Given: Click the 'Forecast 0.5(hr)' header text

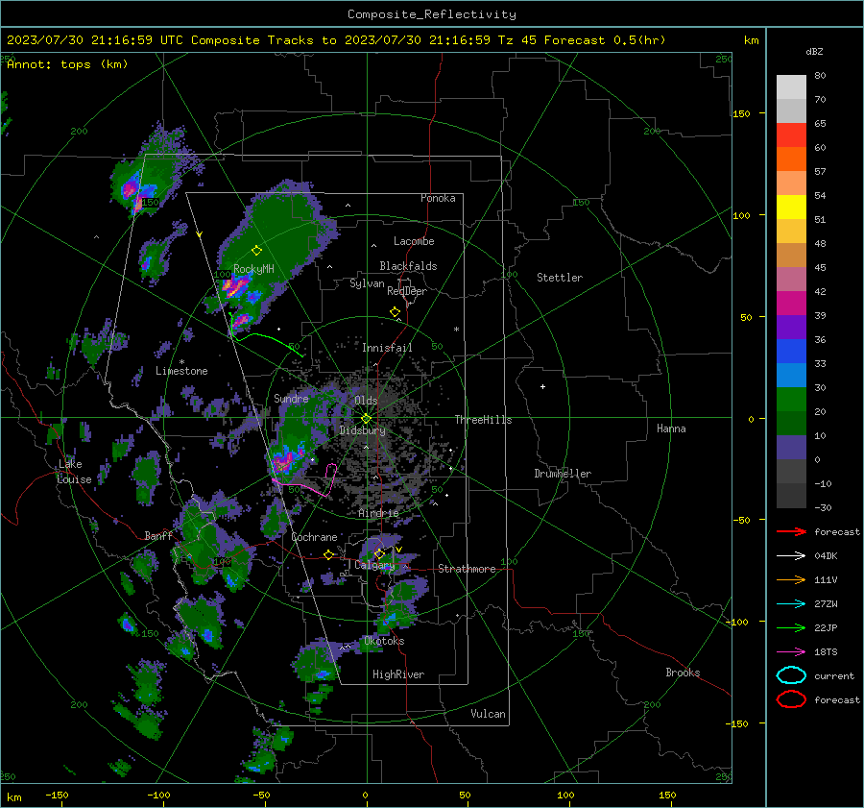Looking at the screenshot, I should [x=605, y=40].
